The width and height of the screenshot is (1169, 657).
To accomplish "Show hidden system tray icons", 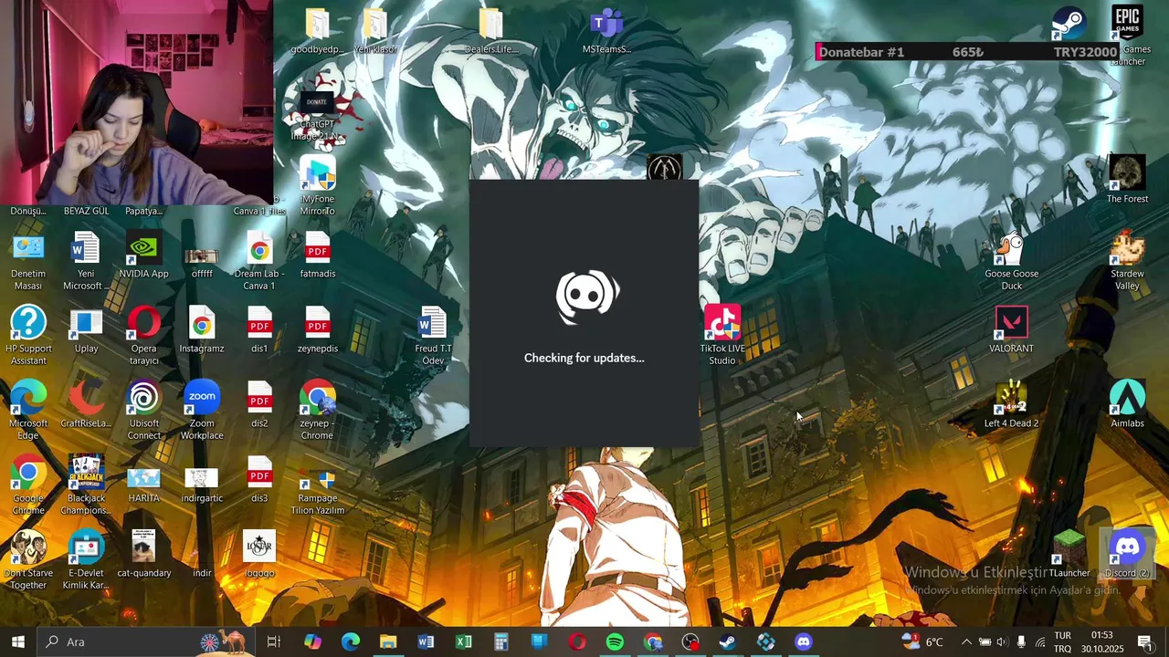I will [x=966, y=641].
